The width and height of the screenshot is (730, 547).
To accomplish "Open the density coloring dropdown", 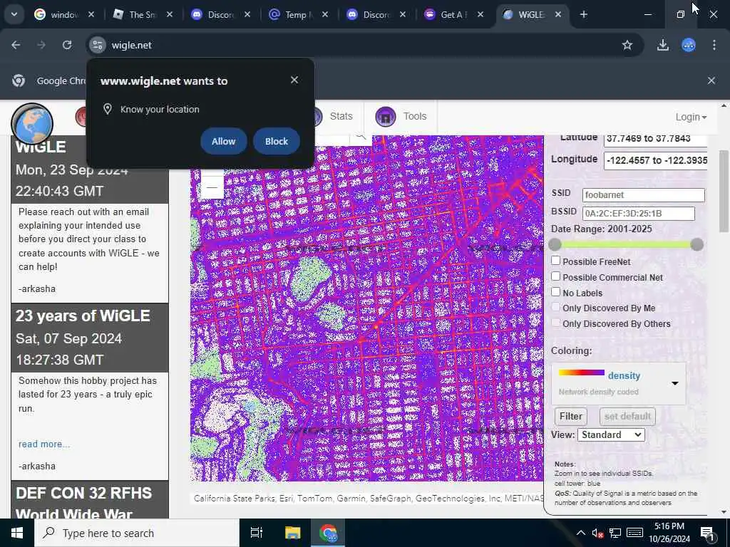I will tap(619, 383).
